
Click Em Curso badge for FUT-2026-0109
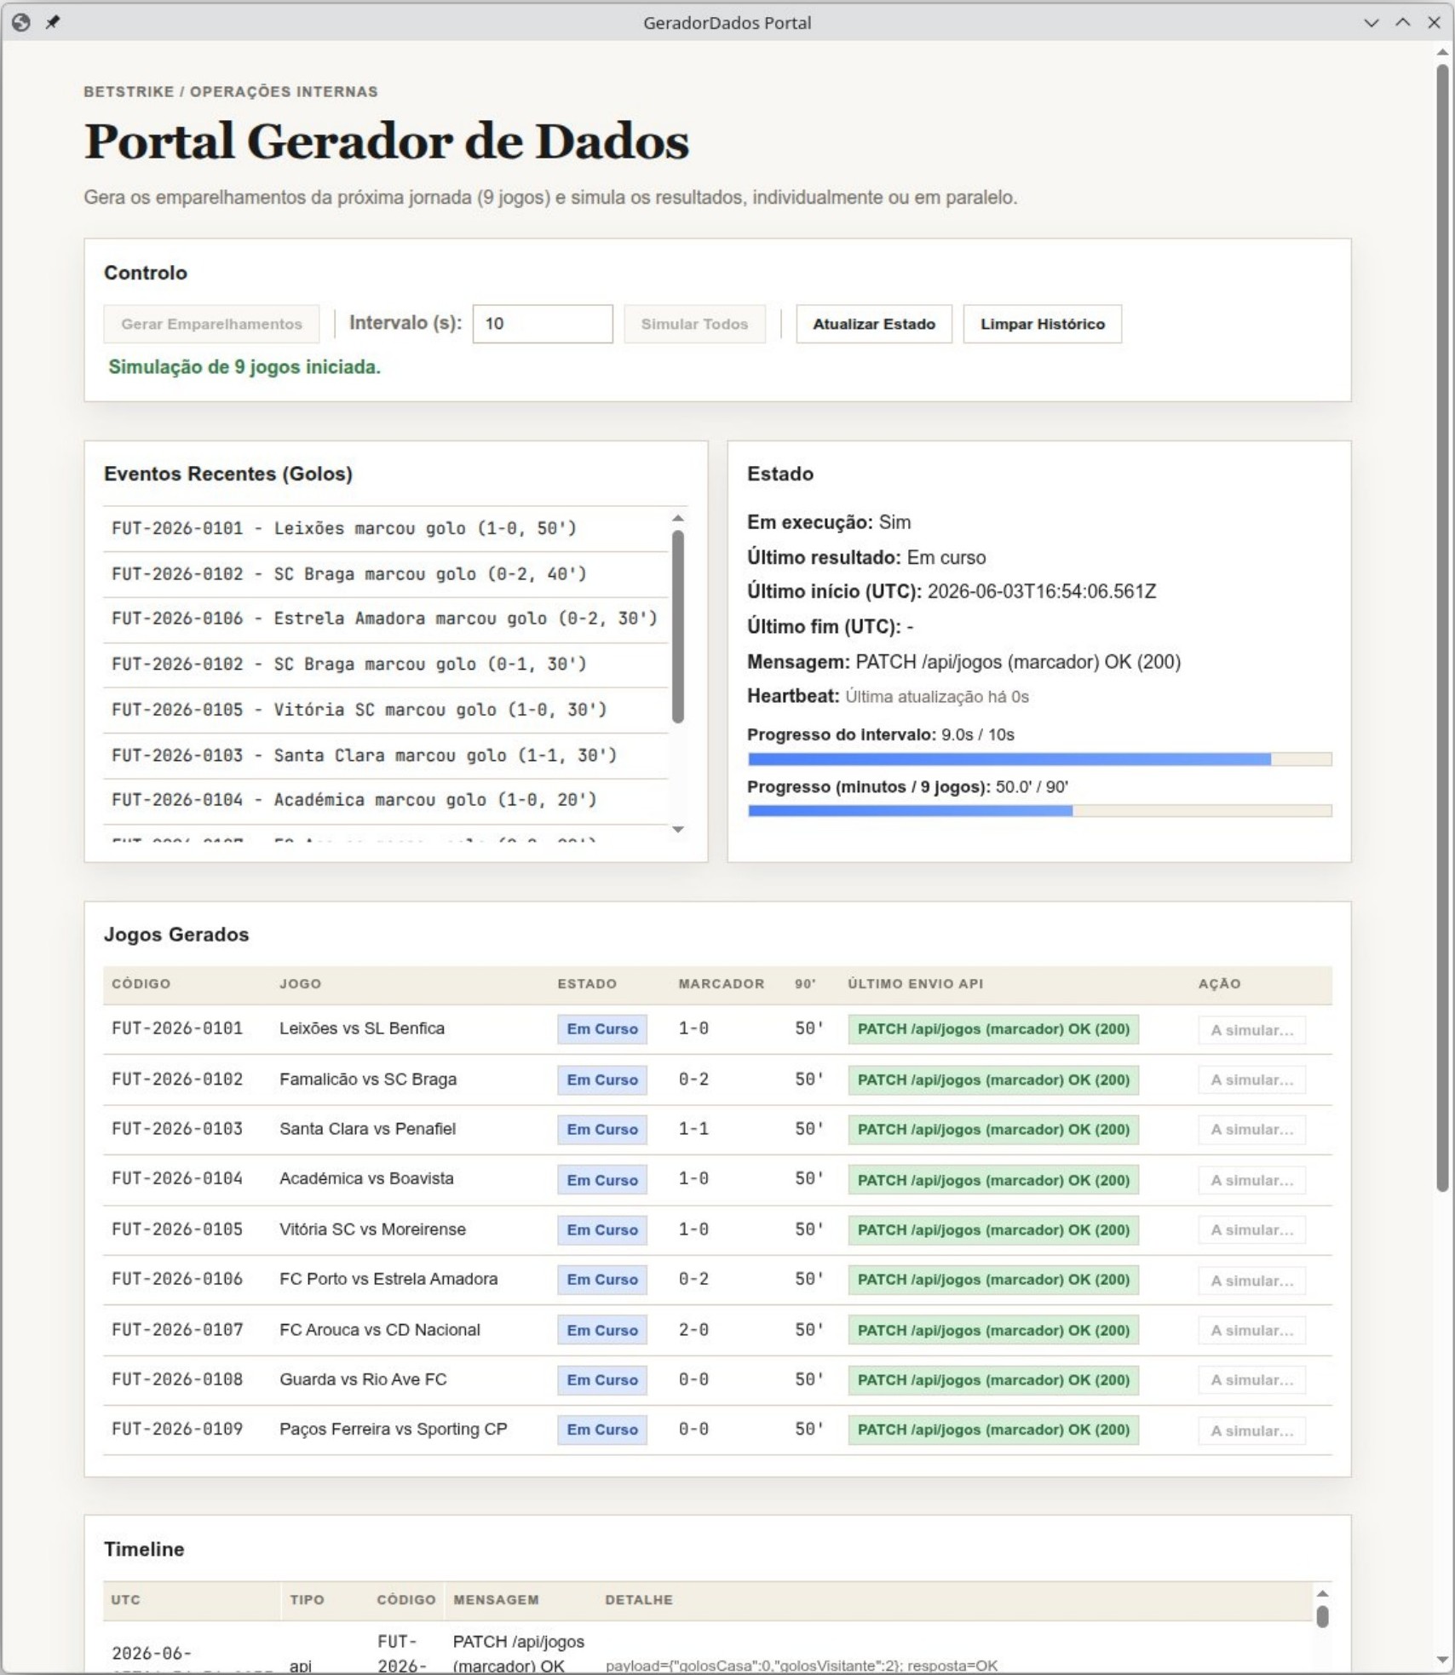coord(602,1430)
